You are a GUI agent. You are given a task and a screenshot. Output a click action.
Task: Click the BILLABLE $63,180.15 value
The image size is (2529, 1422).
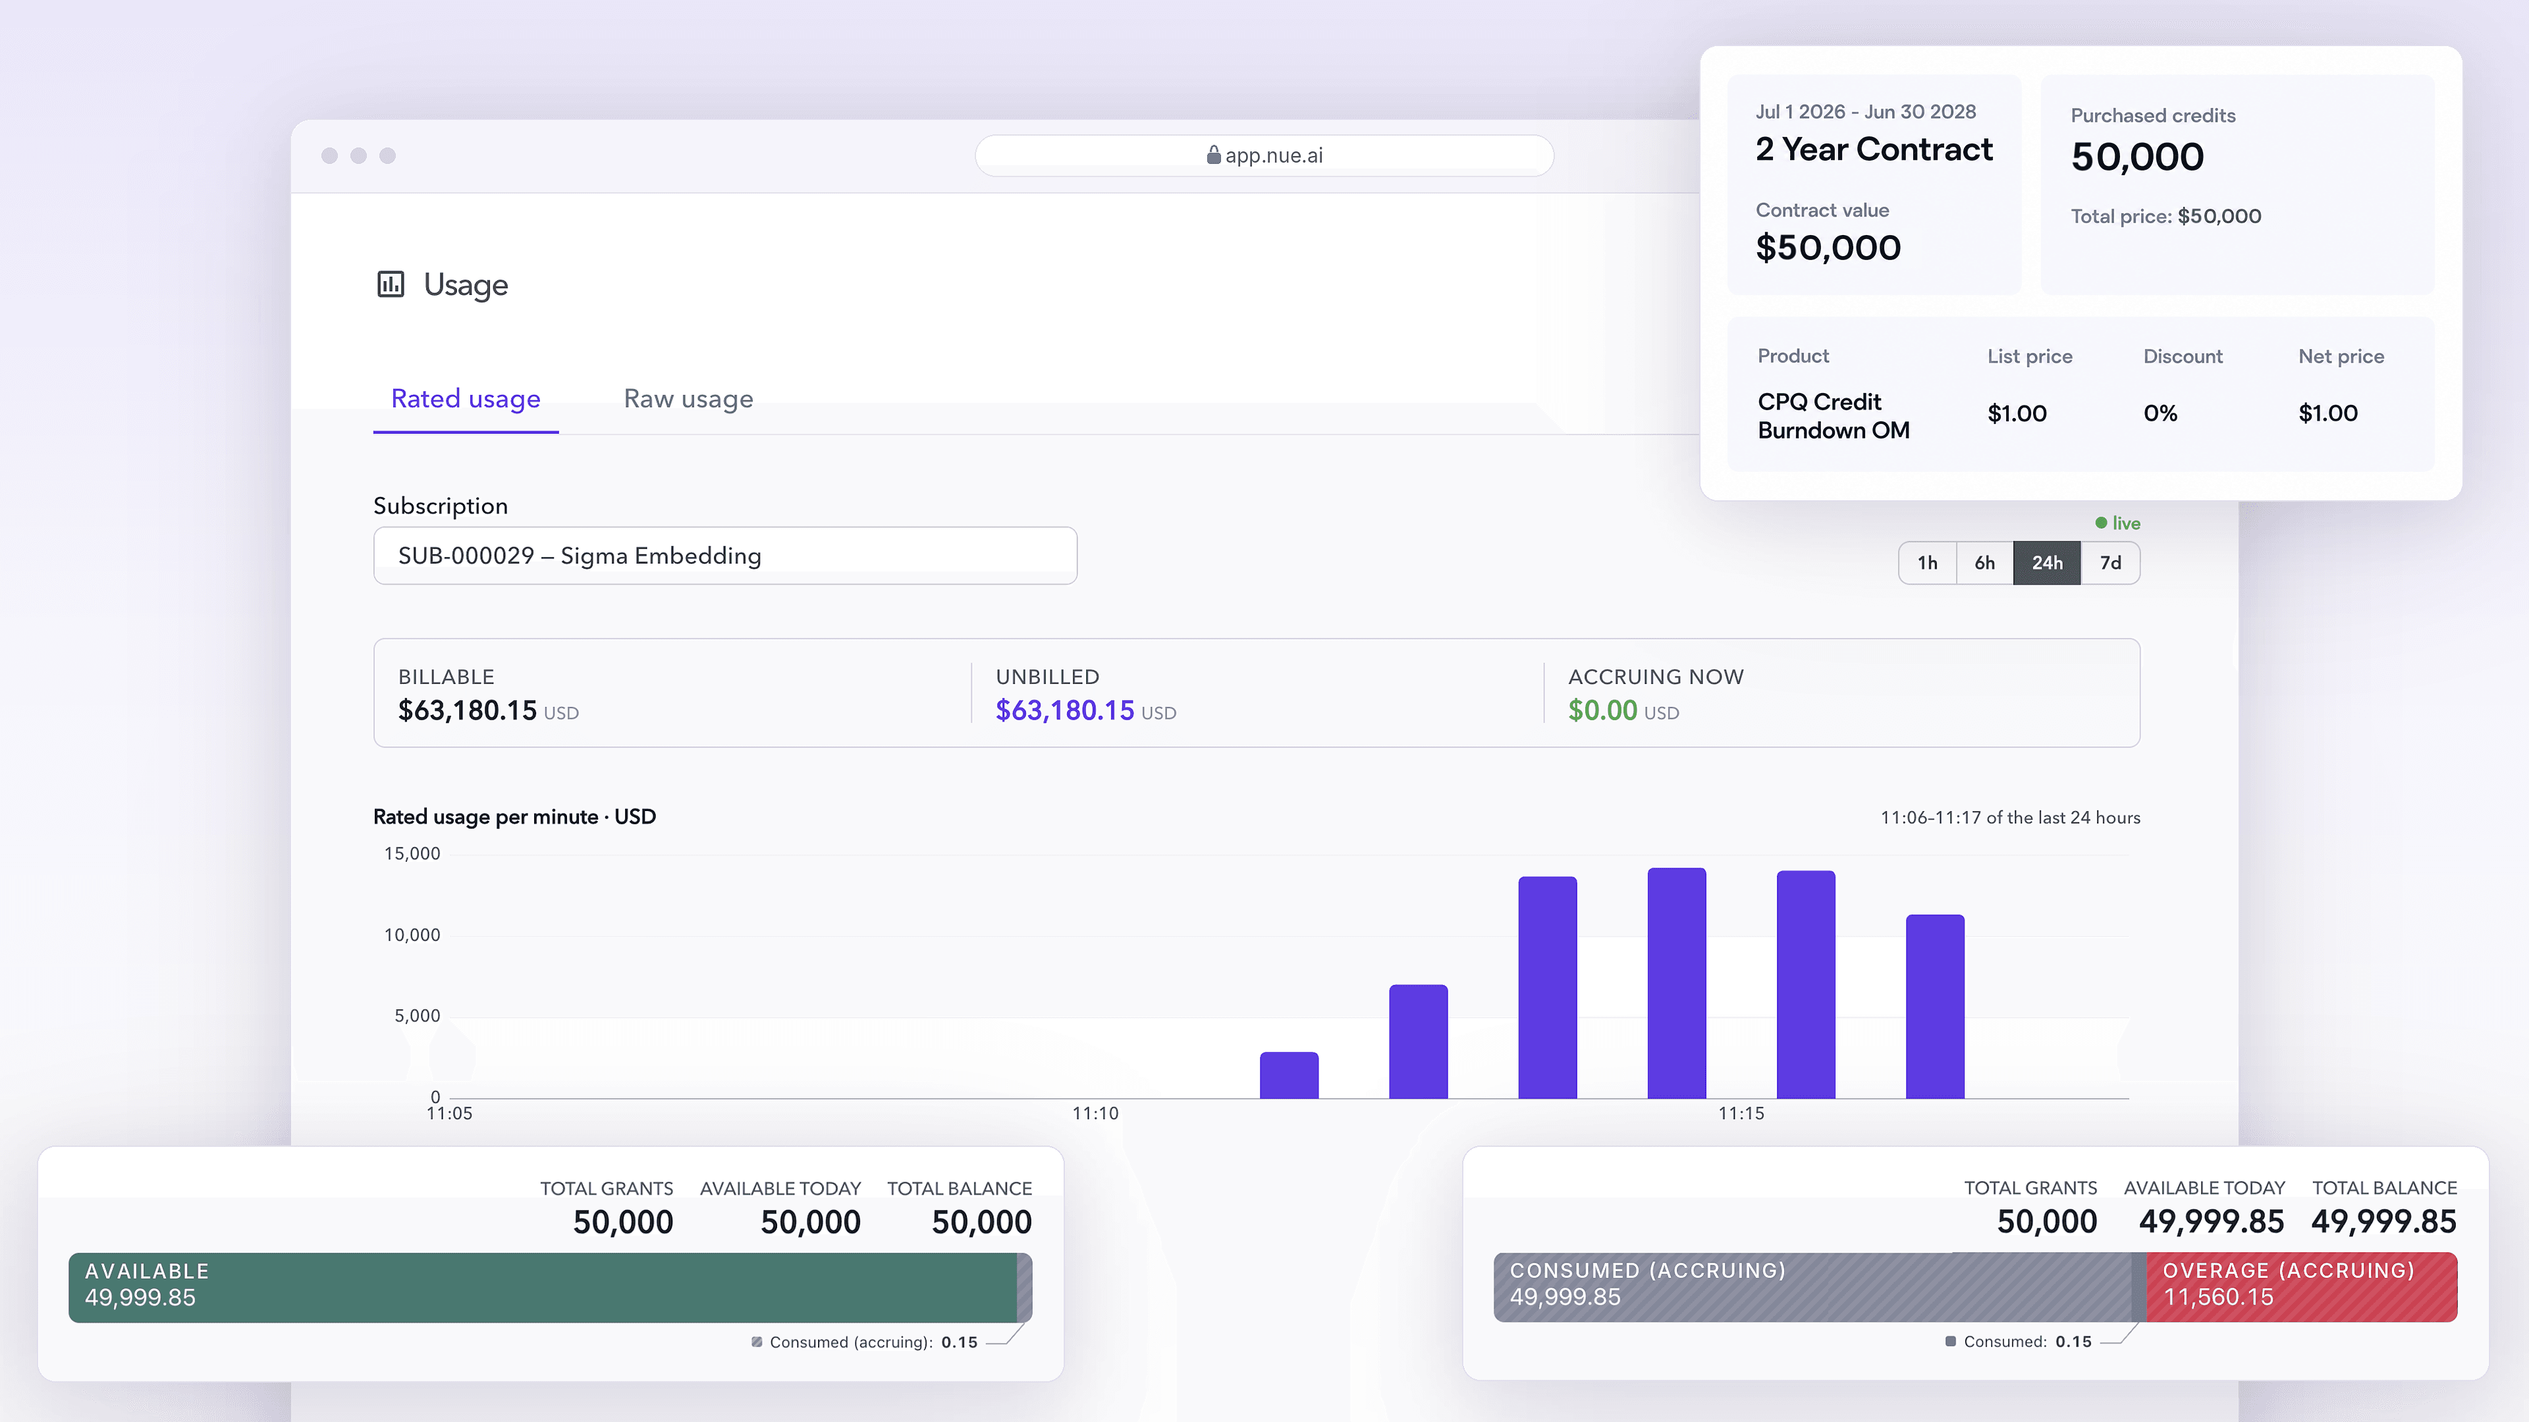[x=468, y=710]
